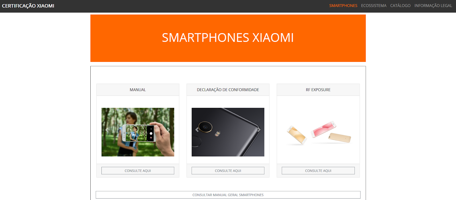Screen dimensions: 456x200
Task: Show next image in Manual carousel
Action: [168, 130]
